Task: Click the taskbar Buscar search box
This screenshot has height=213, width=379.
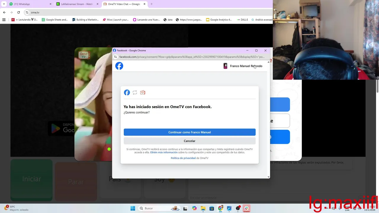Action: [159, 208]
